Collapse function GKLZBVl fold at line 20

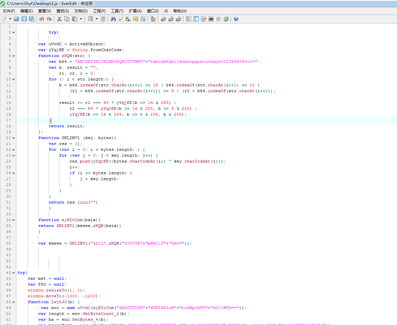[x=14, y=138]
